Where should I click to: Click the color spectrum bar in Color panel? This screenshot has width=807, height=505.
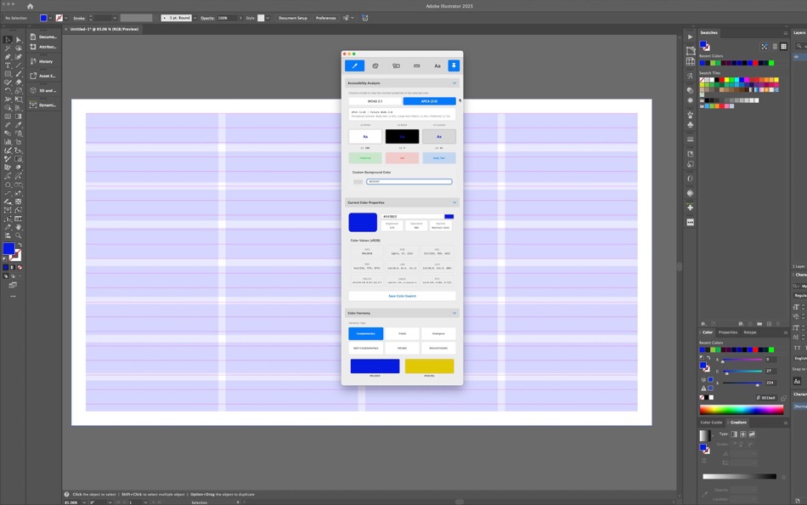(x=741, y=410)
